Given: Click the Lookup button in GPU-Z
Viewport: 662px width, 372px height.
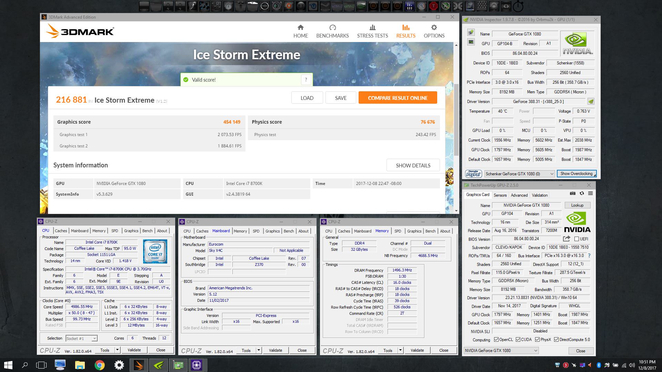Looking at the screenshot, I should (577, 205).
